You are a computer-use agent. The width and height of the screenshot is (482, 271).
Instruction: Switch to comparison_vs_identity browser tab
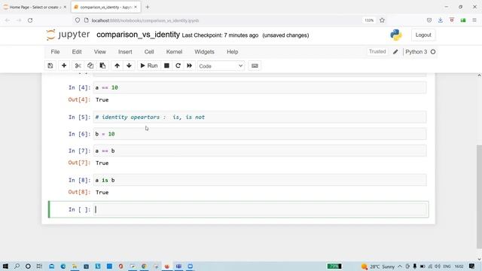pos(105,7)
